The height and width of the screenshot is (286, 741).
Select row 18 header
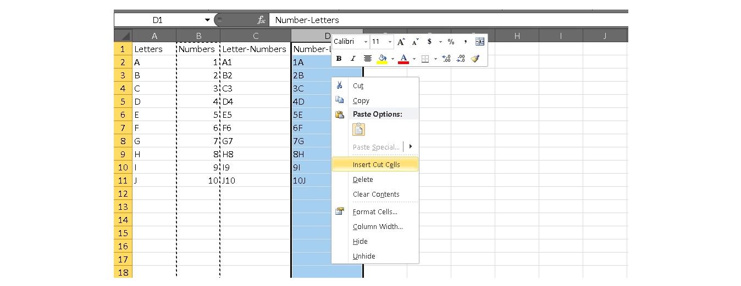123,272
